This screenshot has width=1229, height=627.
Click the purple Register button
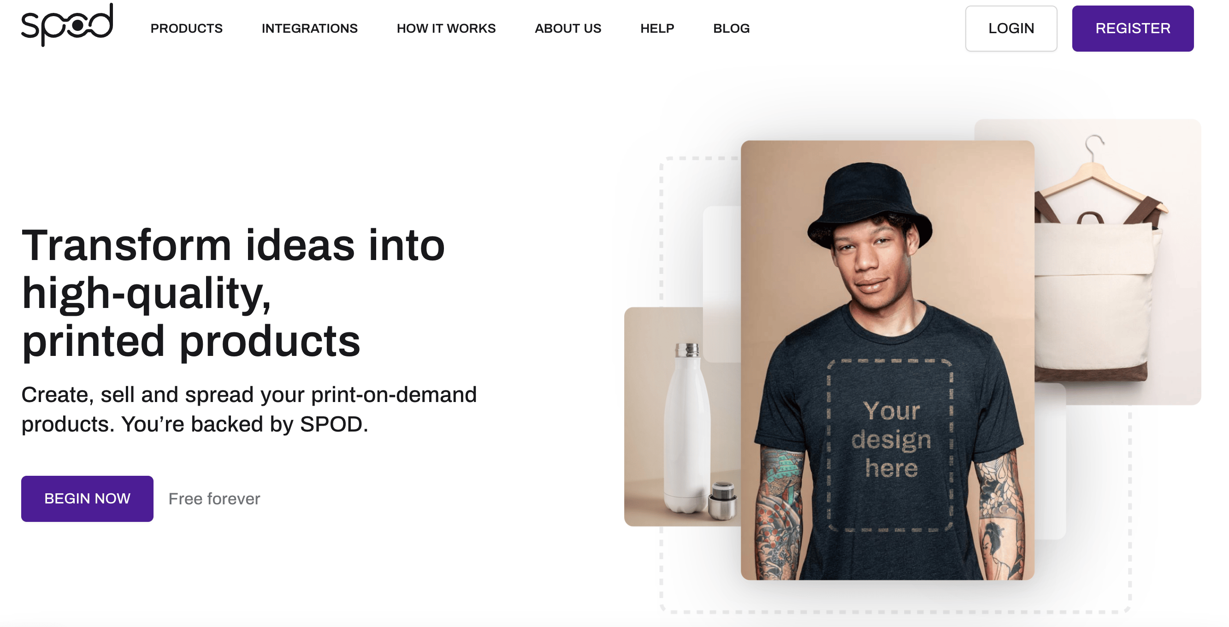coord(1133,29)
